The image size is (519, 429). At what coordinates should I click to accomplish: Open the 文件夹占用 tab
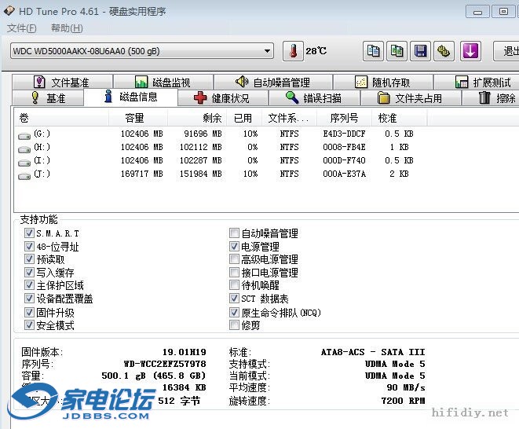pyautogui.click(x=411, y=98)
